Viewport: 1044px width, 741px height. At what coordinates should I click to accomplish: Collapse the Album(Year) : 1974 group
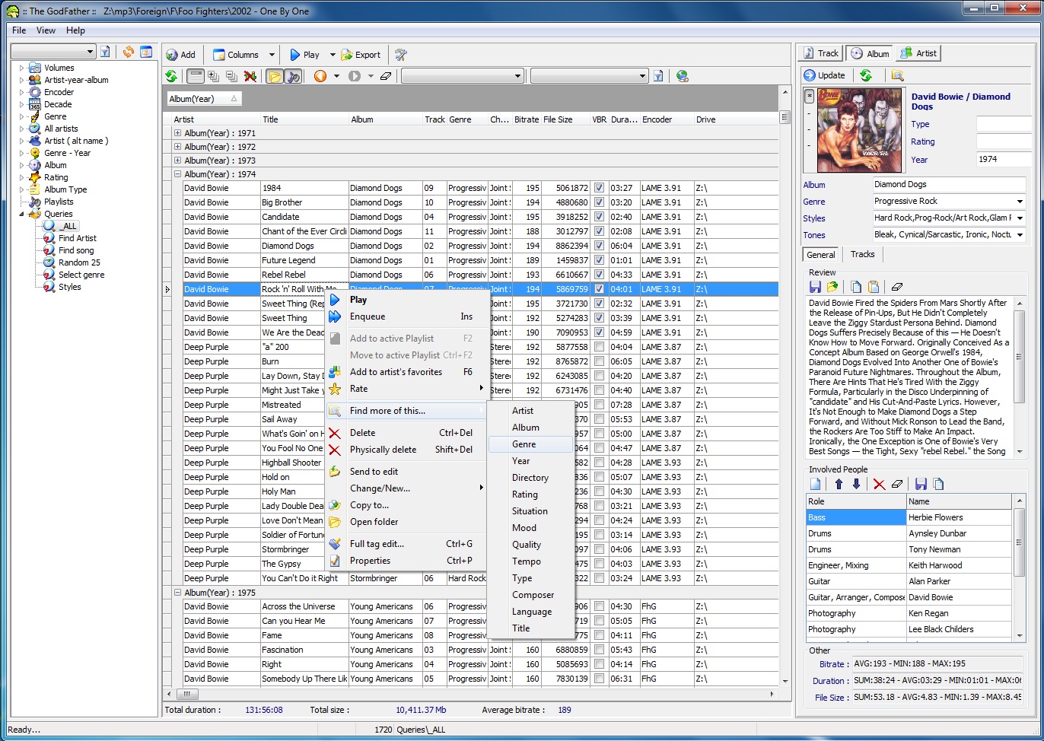click(177, 174)
